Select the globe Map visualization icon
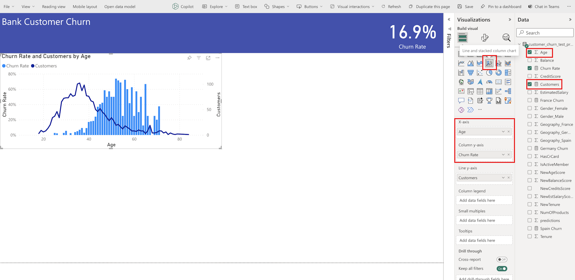Screen dimensions: 575x280 pyautogui.click(x=461, y=82)
